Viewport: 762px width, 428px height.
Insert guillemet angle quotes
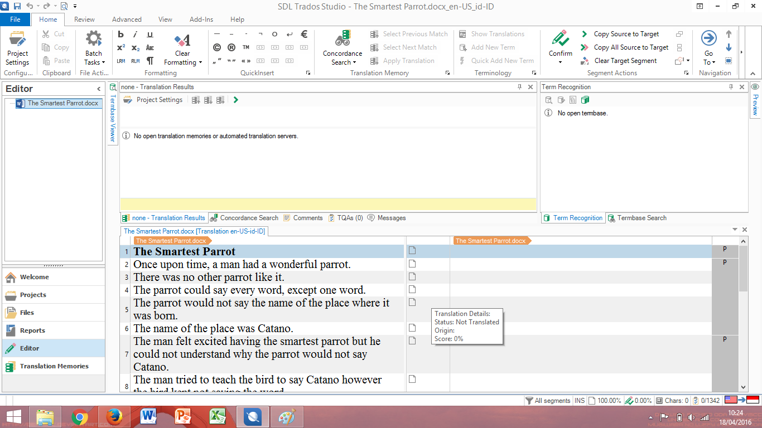(246, 61)
